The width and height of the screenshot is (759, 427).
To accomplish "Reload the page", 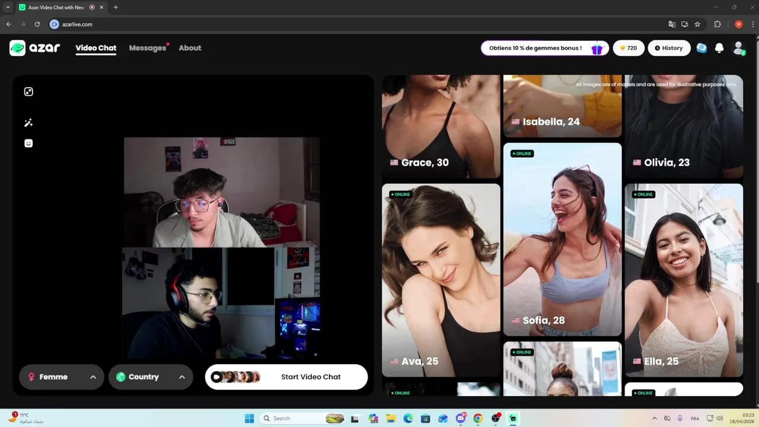I will [x=37, y=24].
